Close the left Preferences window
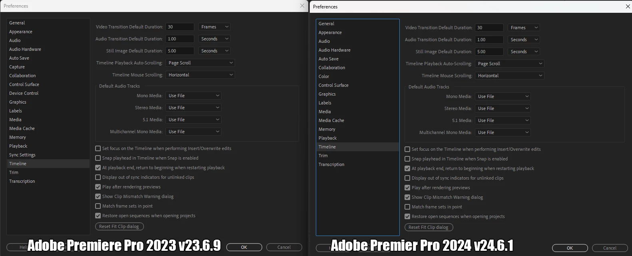Viewport: 632px width, 256px height. [302, 6]
